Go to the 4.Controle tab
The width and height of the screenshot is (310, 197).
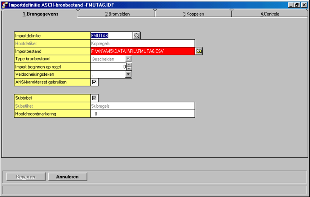[270, 14]
